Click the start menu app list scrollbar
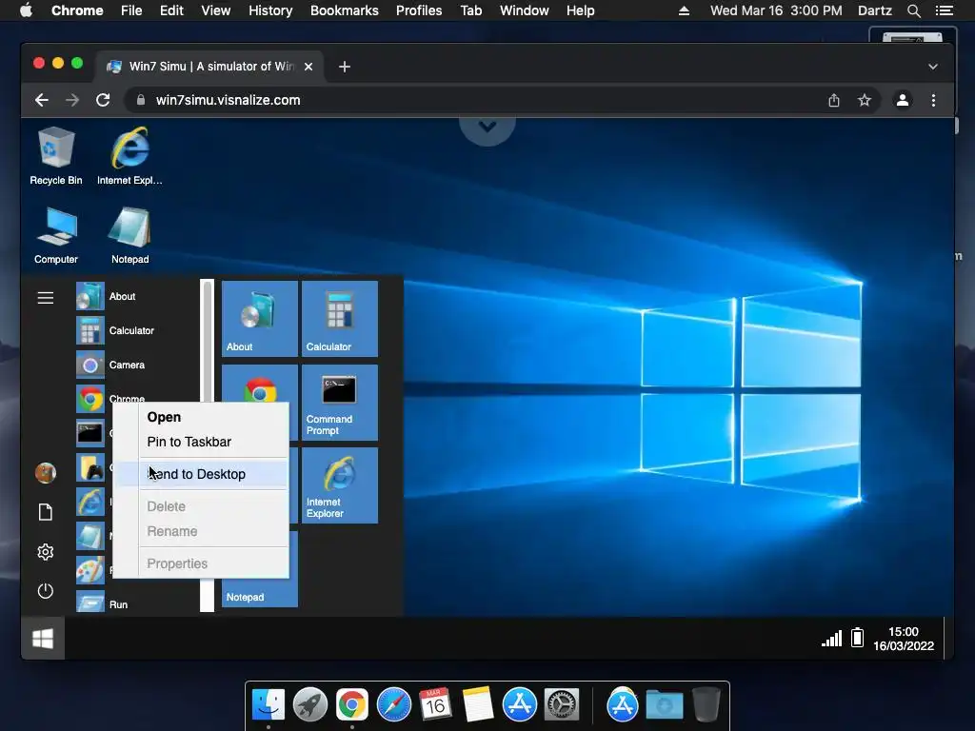975x731 pixels. pos(207,445)
